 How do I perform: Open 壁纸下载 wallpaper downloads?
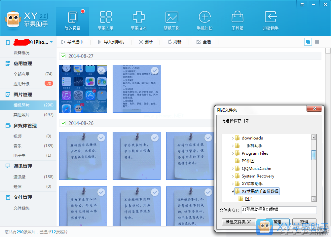[171, 20]
